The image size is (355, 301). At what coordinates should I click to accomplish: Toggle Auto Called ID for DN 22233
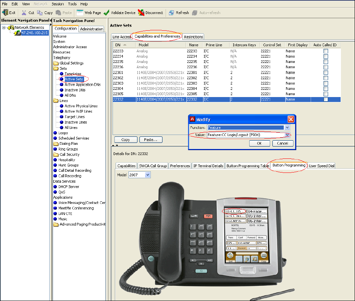click(325, 51)
